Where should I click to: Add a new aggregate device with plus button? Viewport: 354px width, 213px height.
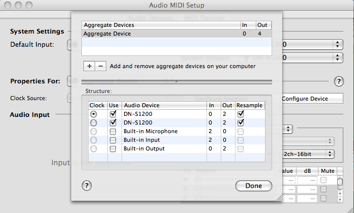90,66
